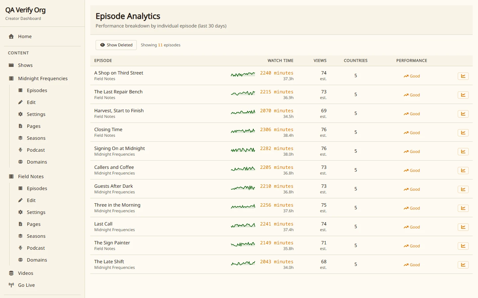Click the PERFORMANCE column header

point(412,61)
